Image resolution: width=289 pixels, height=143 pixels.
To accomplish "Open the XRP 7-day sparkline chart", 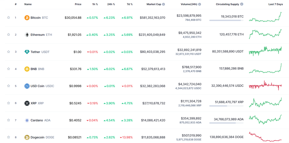I will coord(265,102).
